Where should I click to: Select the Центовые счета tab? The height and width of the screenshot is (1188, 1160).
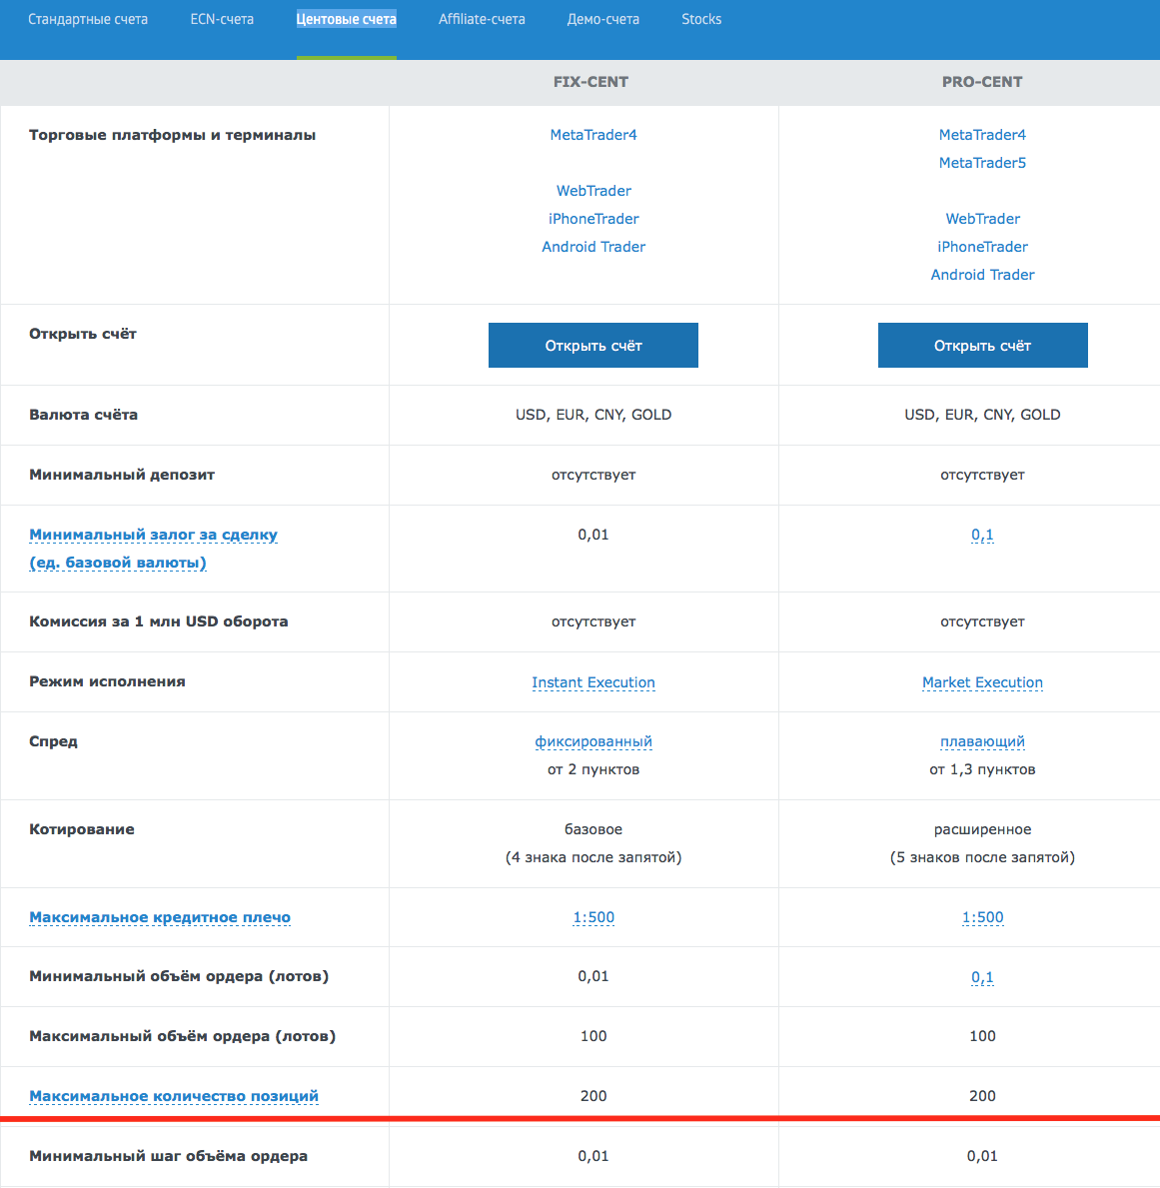(347, 19)
